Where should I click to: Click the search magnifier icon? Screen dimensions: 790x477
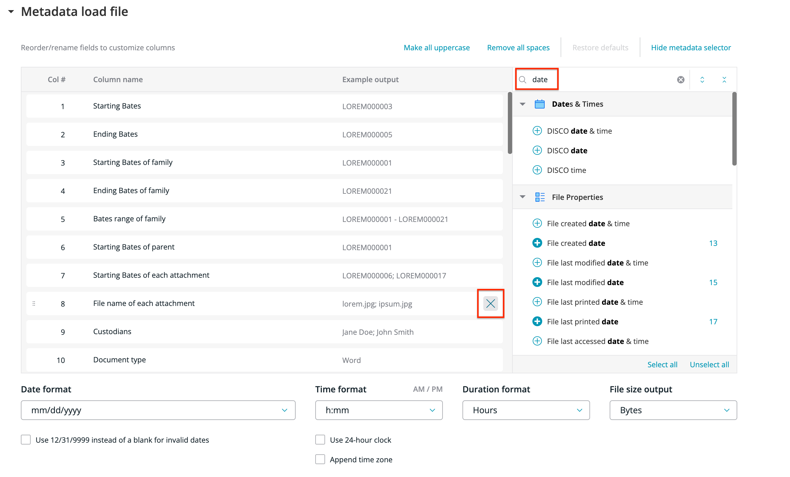pyautogui.click(x=522, y=79)
